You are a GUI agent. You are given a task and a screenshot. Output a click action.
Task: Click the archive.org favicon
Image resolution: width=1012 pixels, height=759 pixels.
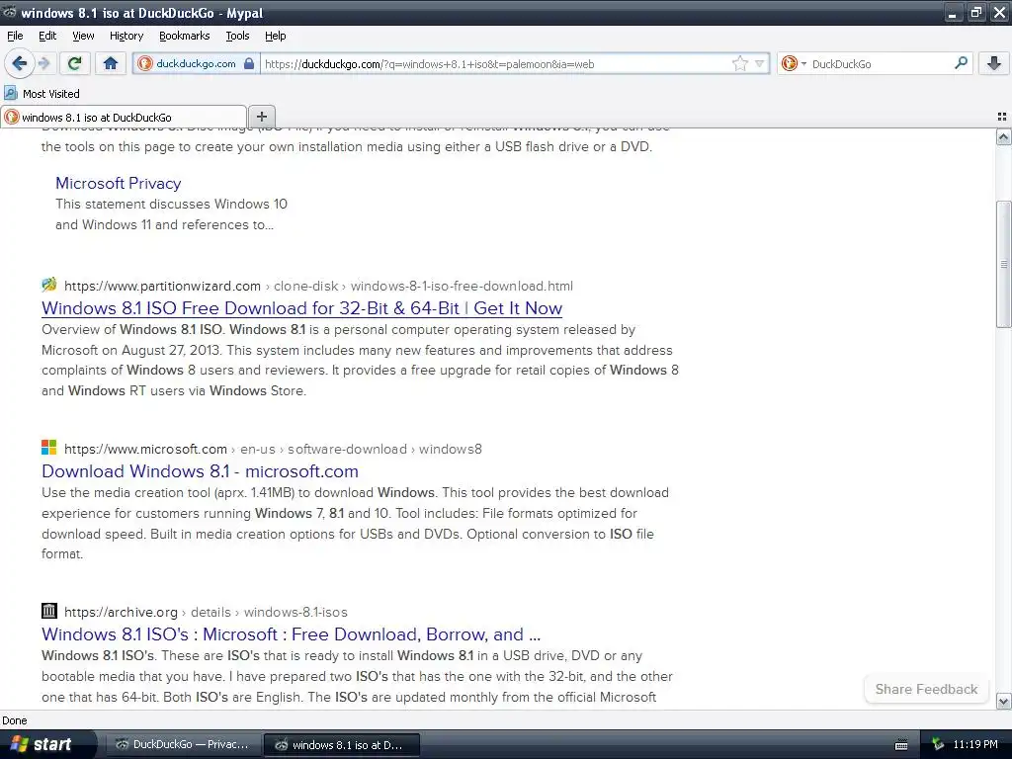point(49,611)
